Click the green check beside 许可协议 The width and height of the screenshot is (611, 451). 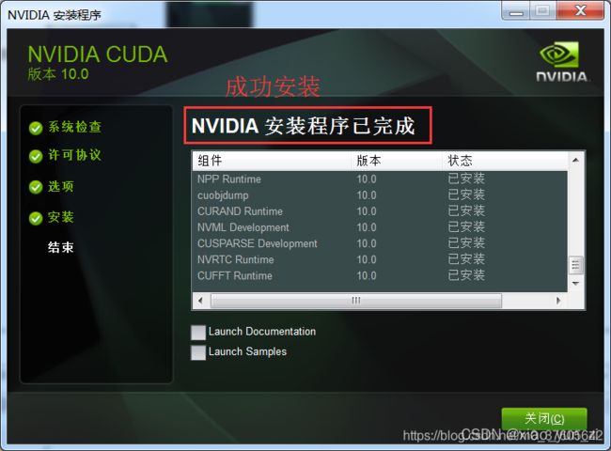[x=36, y=156]
